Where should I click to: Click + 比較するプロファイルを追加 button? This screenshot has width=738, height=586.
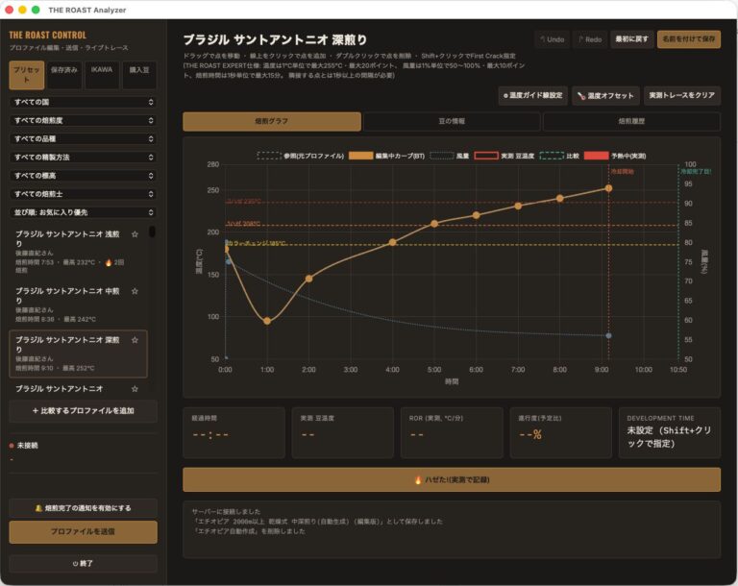click(x=83, y=411)
